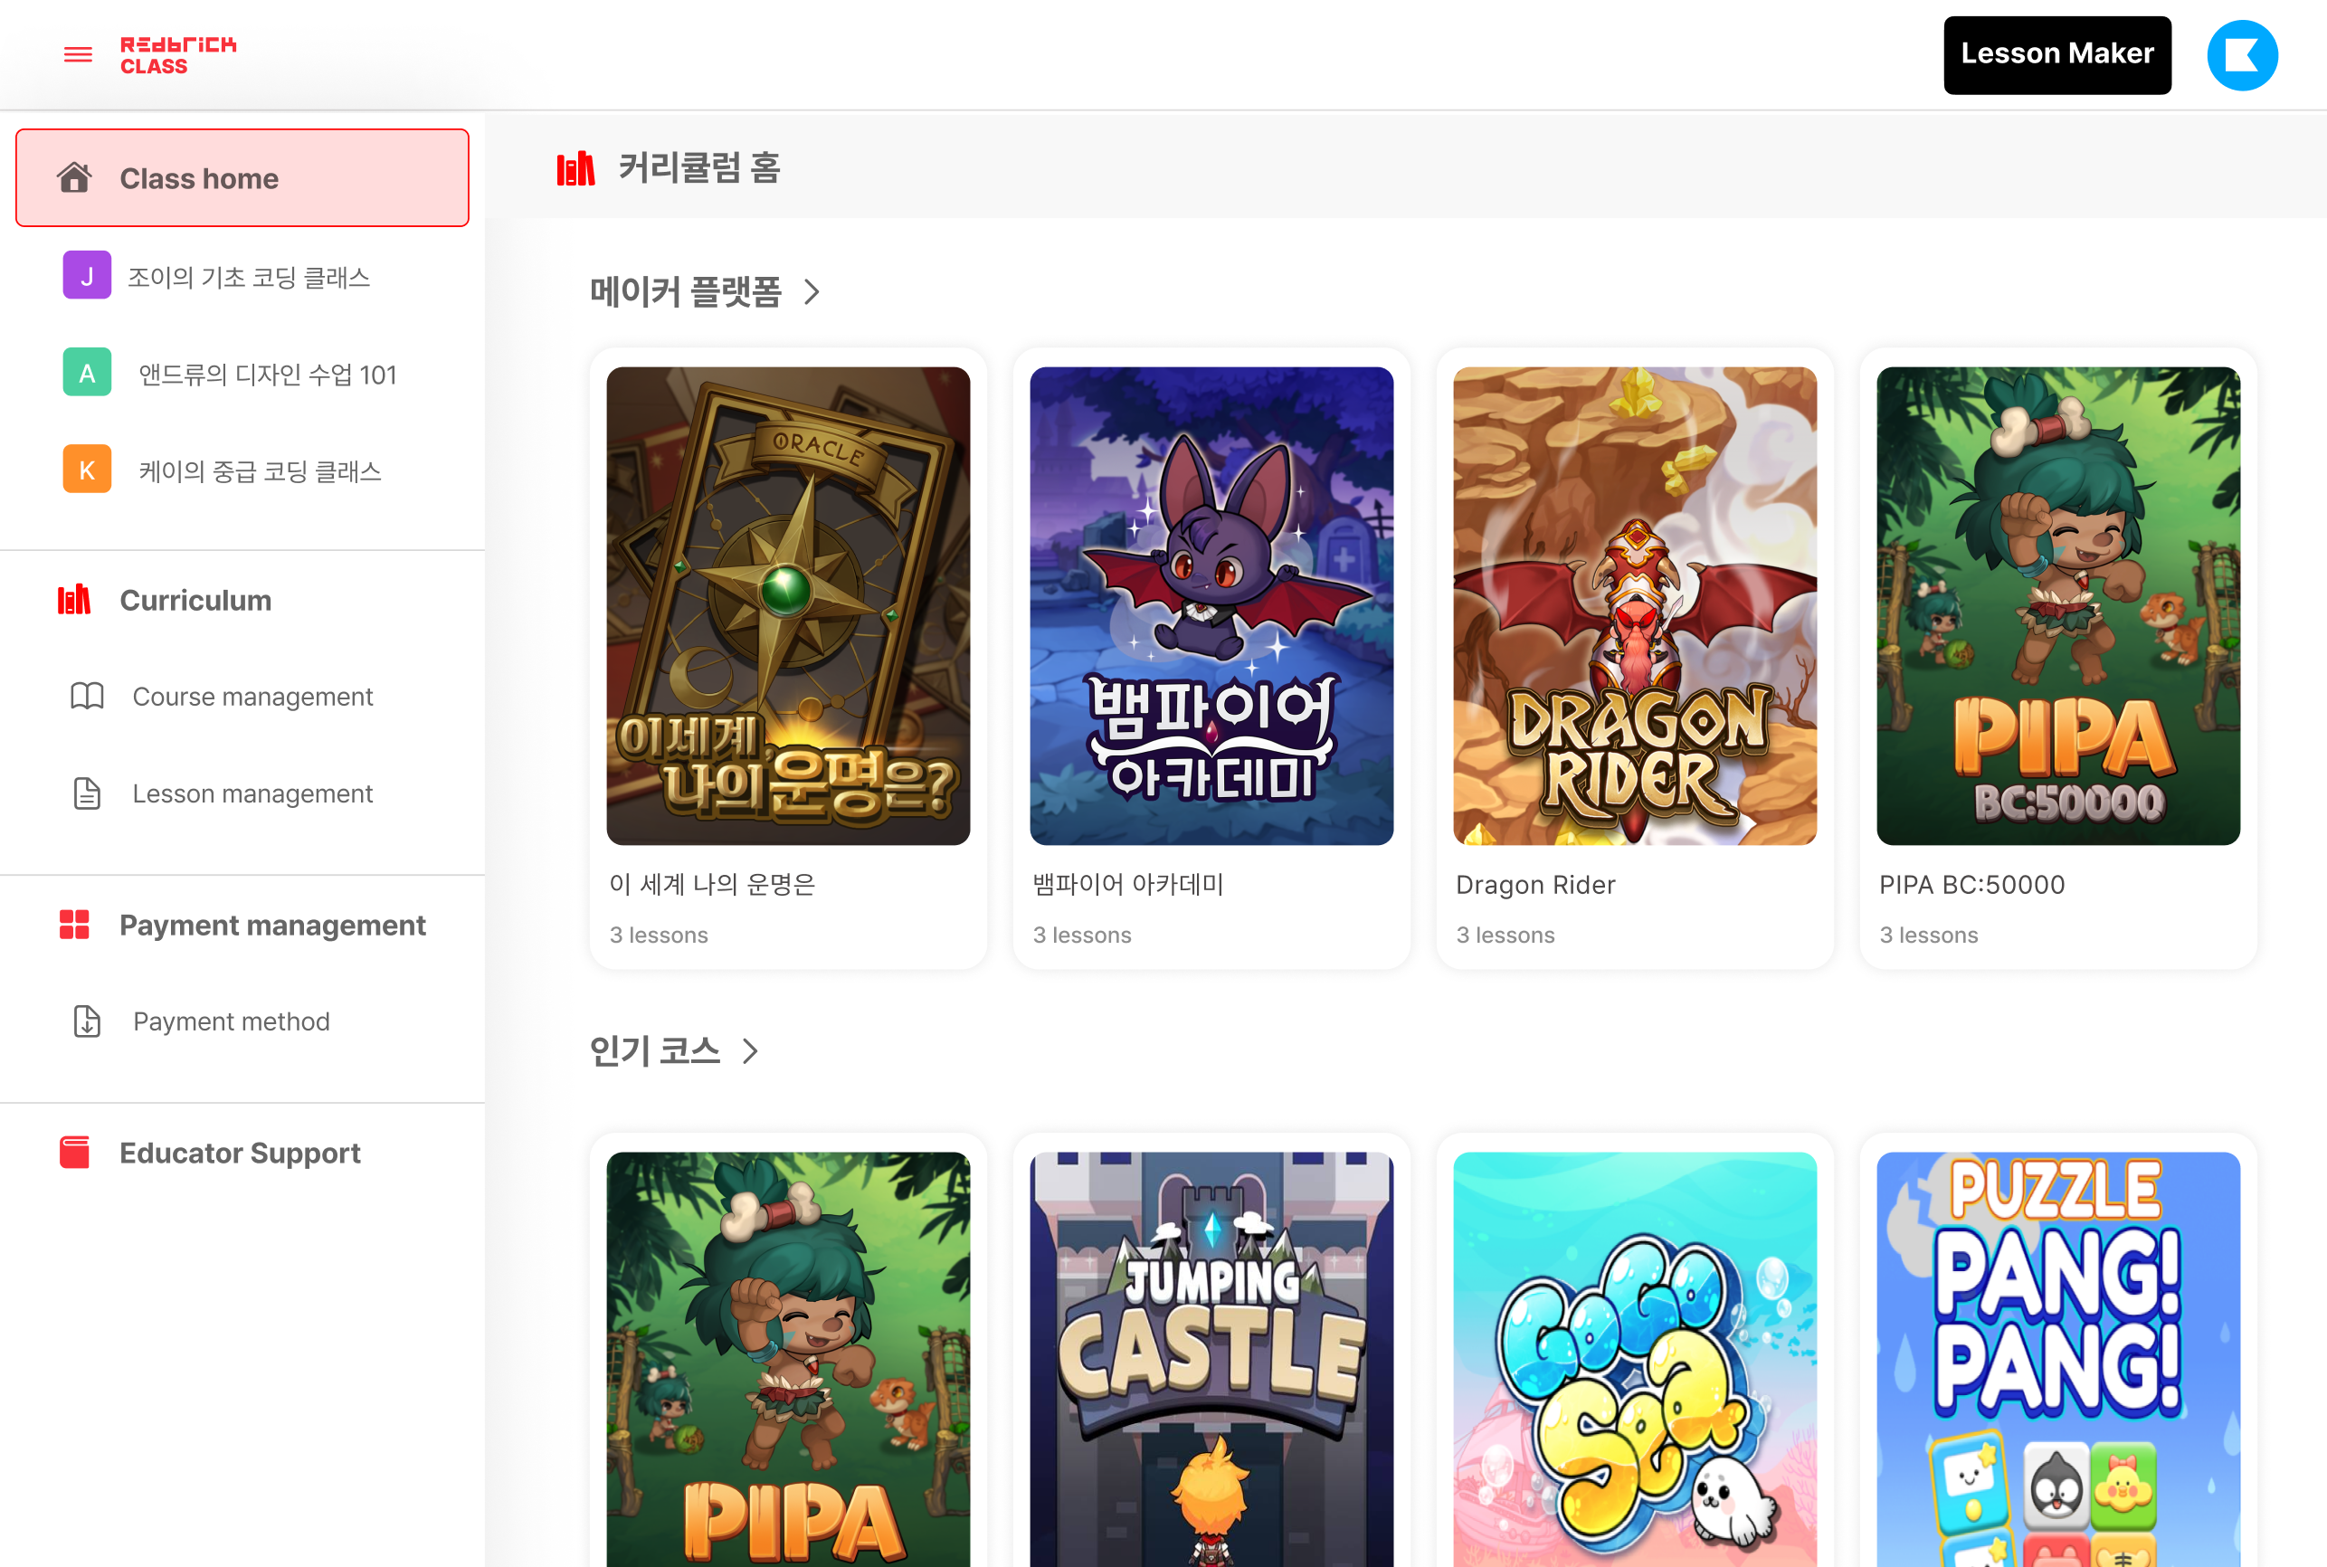Open the hamburger menu icon
Viewport: 2327px width, 1567px height.
tap(78, 55)
